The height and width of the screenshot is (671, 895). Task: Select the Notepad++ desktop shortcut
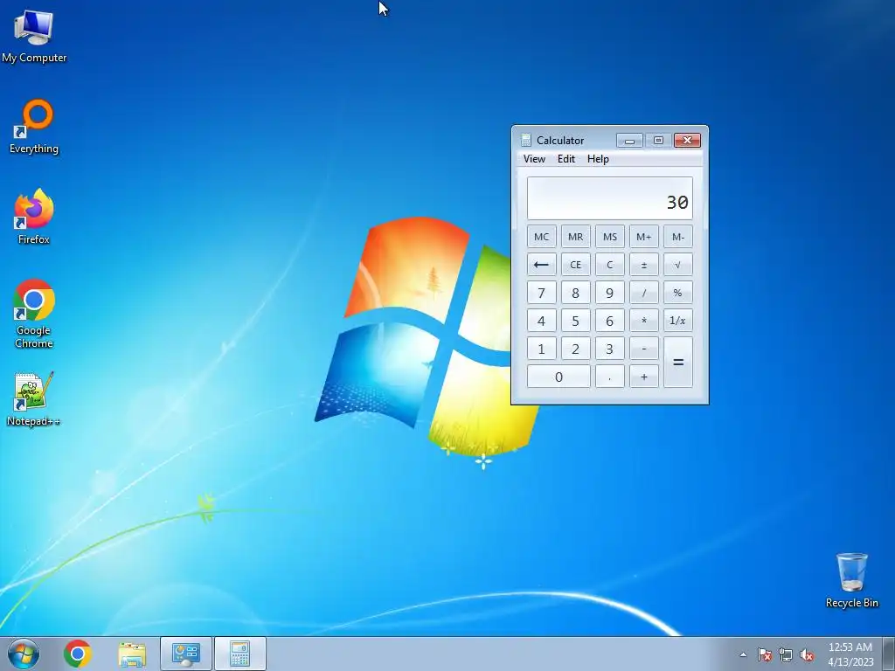pos(34,398)
